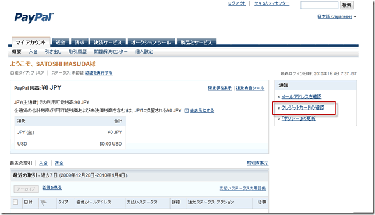The height and width of the screenshot is (215, 375).
Task: Switch to the 送金 tab
Action: pyautogui.click(x=61, y=43)
